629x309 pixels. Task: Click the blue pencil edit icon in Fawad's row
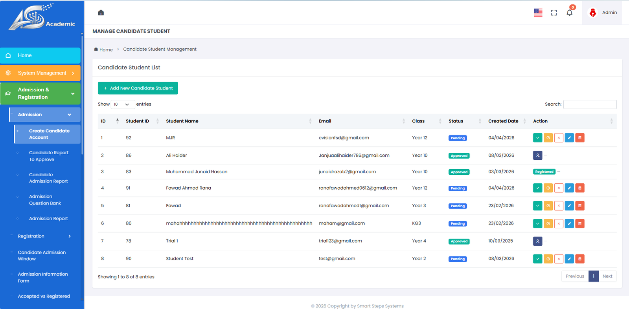coord(569,206)
